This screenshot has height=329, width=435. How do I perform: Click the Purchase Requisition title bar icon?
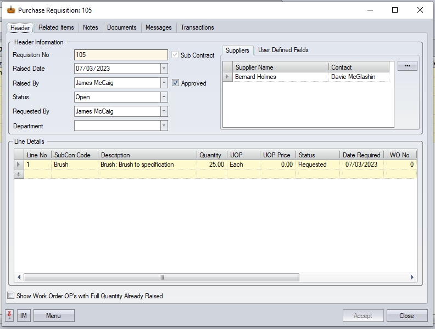(10, 10)
